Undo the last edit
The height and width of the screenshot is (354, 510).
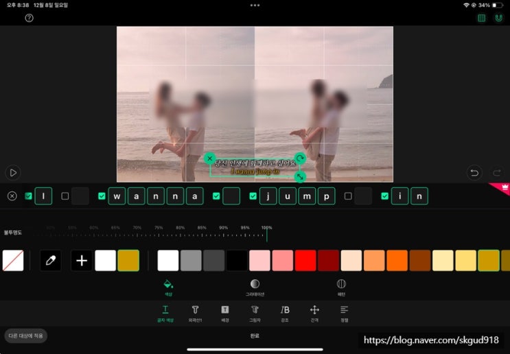pos(474,173)
